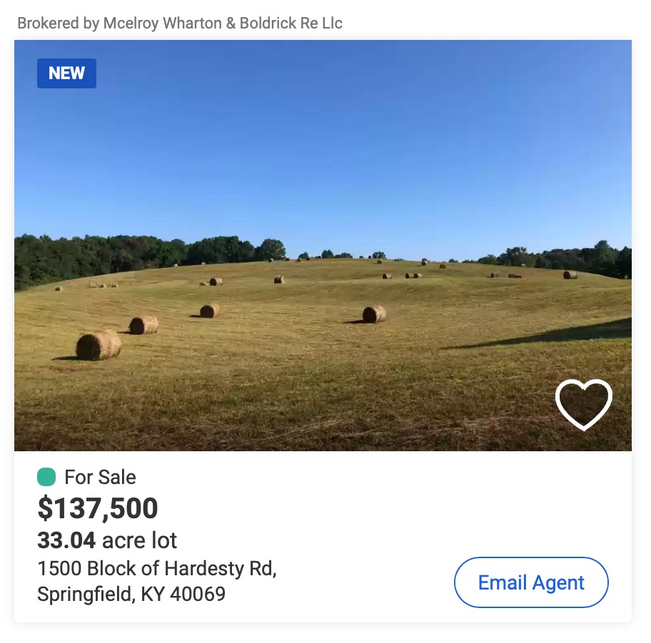Click the blank card area beside the price

click(357, 510)
